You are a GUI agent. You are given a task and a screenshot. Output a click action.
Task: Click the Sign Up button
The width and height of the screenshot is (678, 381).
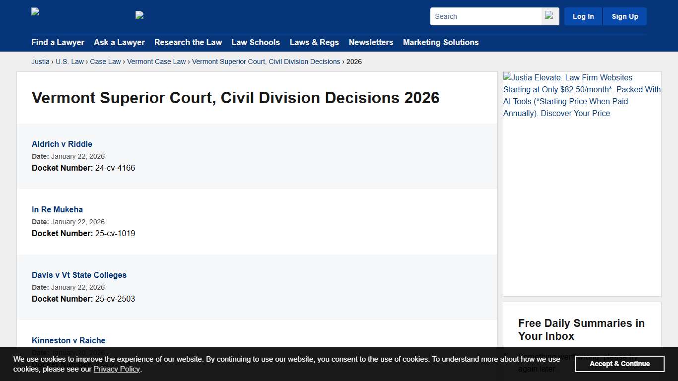pos(624,16)
